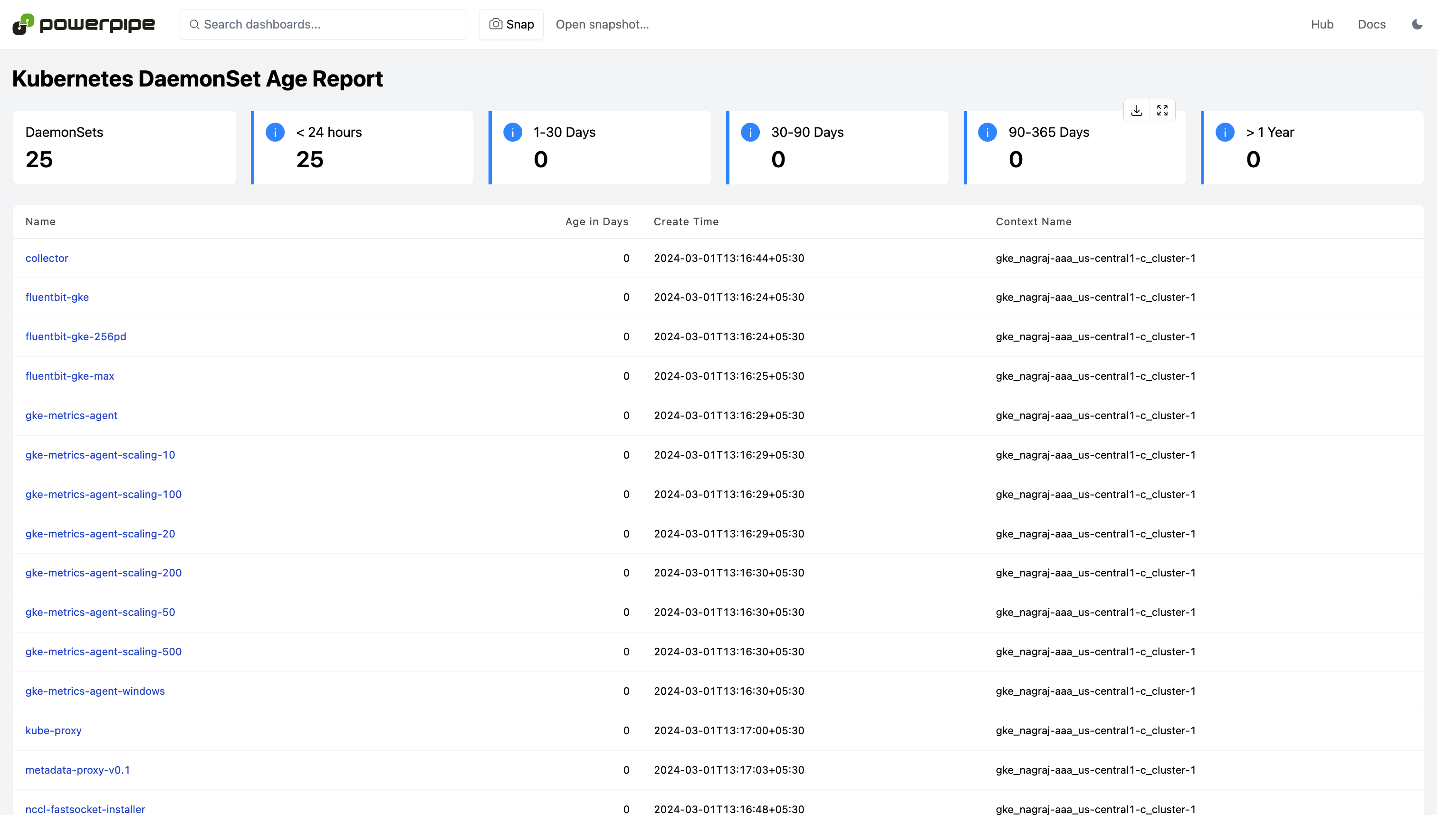The width and height of the screenshot is (1437, 815).
Task: Open the Docs menu link
Action: 1371,24
